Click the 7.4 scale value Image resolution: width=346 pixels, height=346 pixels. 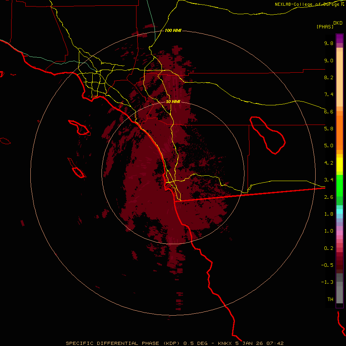pos(329,95)
